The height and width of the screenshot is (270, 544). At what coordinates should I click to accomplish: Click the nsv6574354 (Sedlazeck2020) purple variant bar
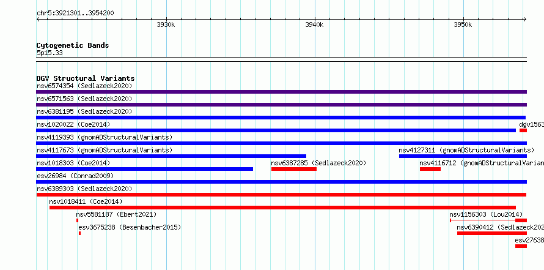coord(281,92)
